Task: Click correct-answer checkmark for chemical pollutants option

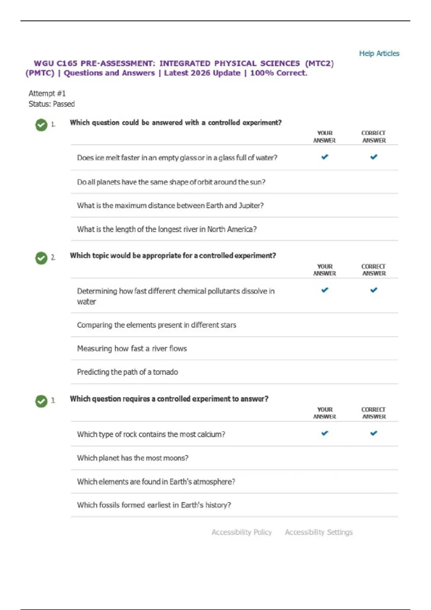Action: (374, 290)
